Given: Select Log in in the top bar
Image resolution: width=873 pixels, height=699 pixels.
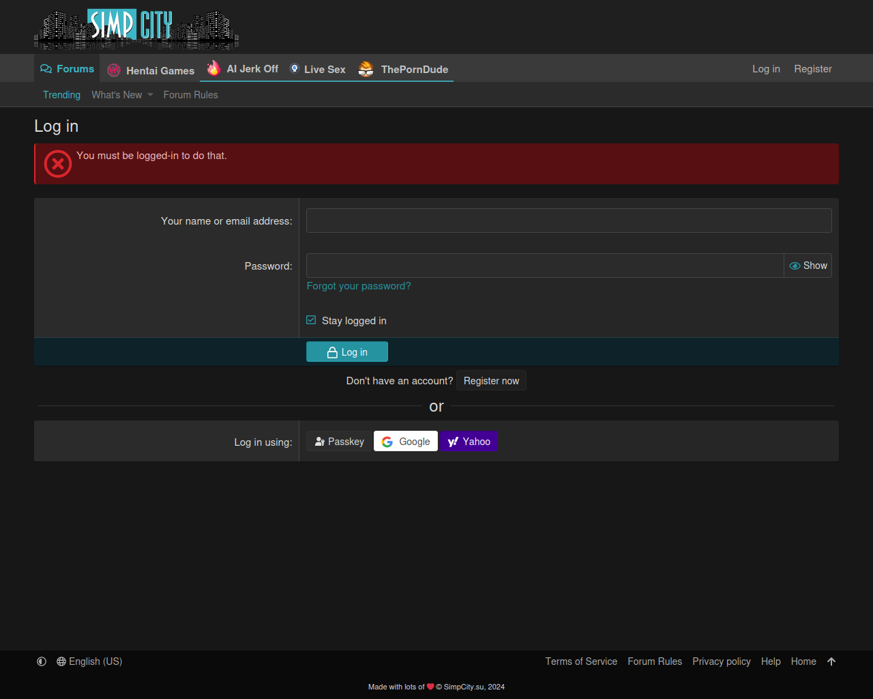Looking at the screenshot, I should (766, 68).
